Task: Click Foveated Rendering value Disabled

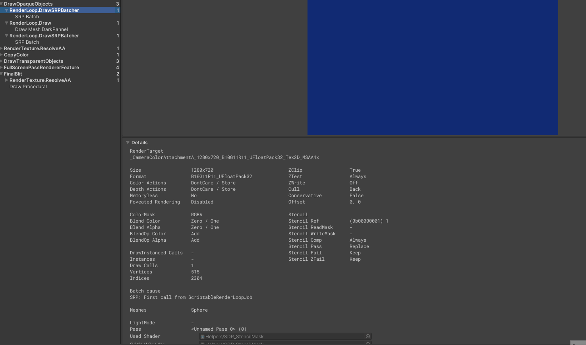Action: (x=202, y=202)
